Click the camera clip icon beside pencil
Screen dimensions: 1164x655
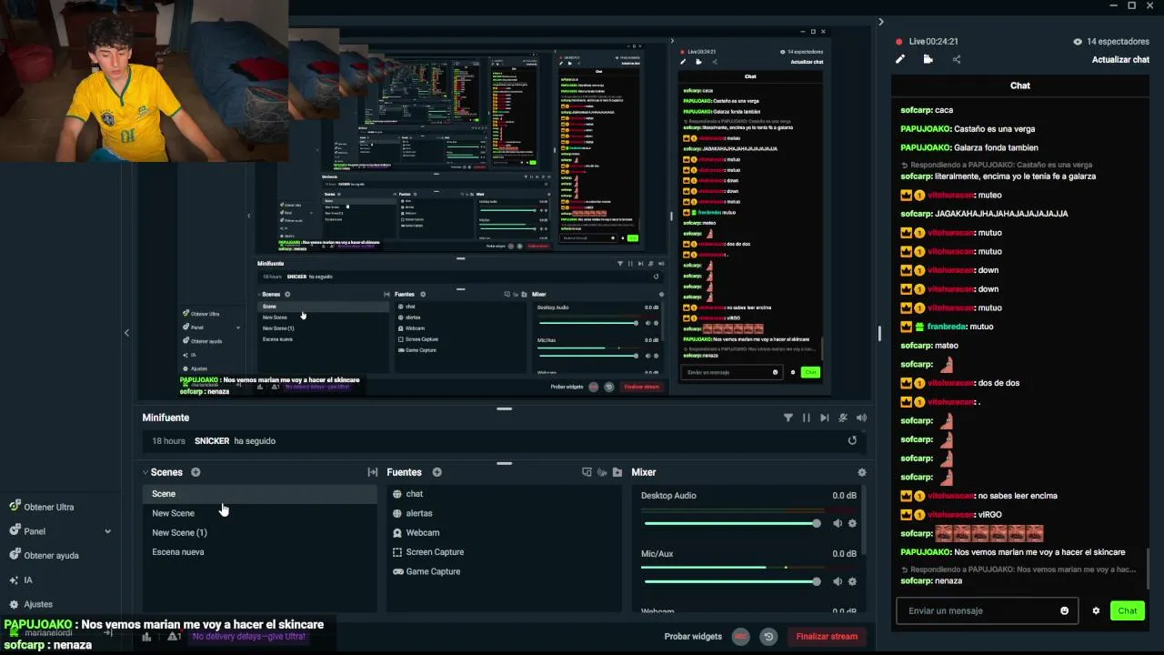point(928,59)
